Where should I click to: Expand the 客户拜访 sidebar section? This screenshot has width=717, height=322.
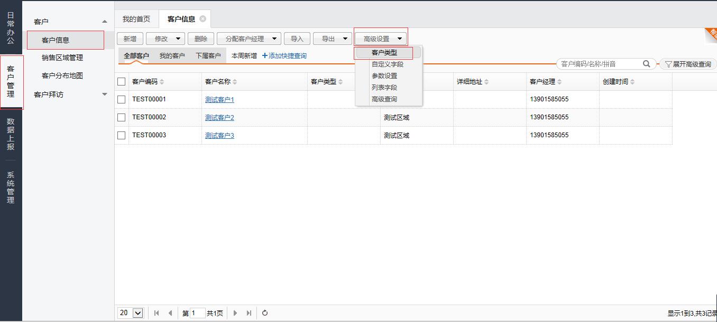pyautogui.click(x=104, y=94)
